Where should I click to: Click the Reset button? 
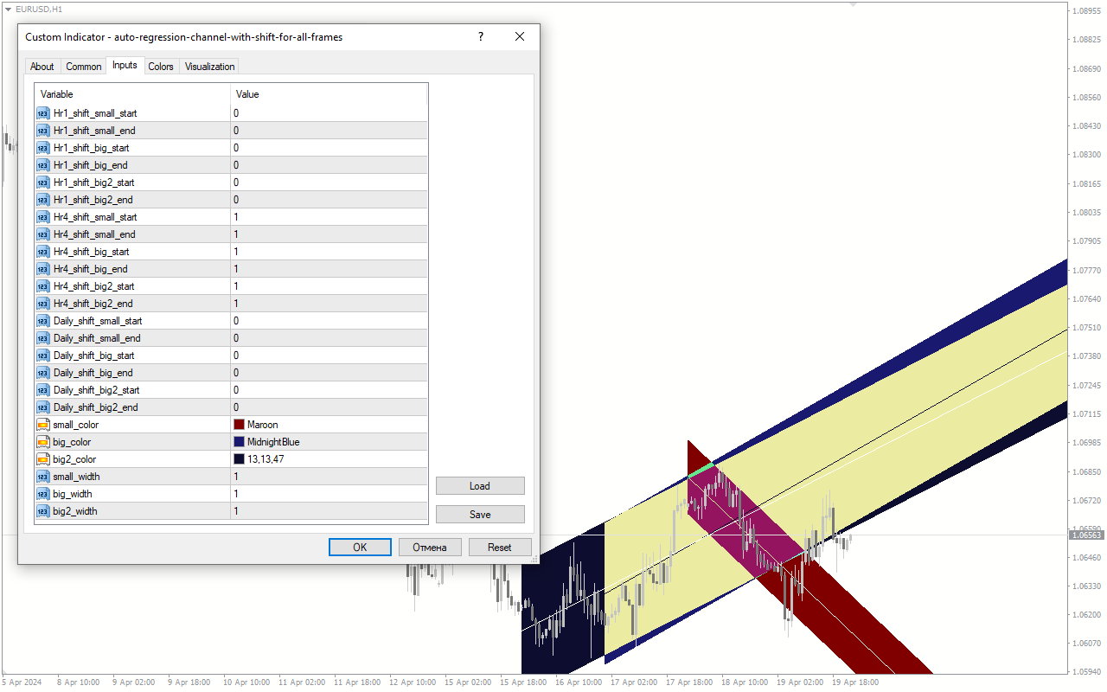[x=500, y=548]
